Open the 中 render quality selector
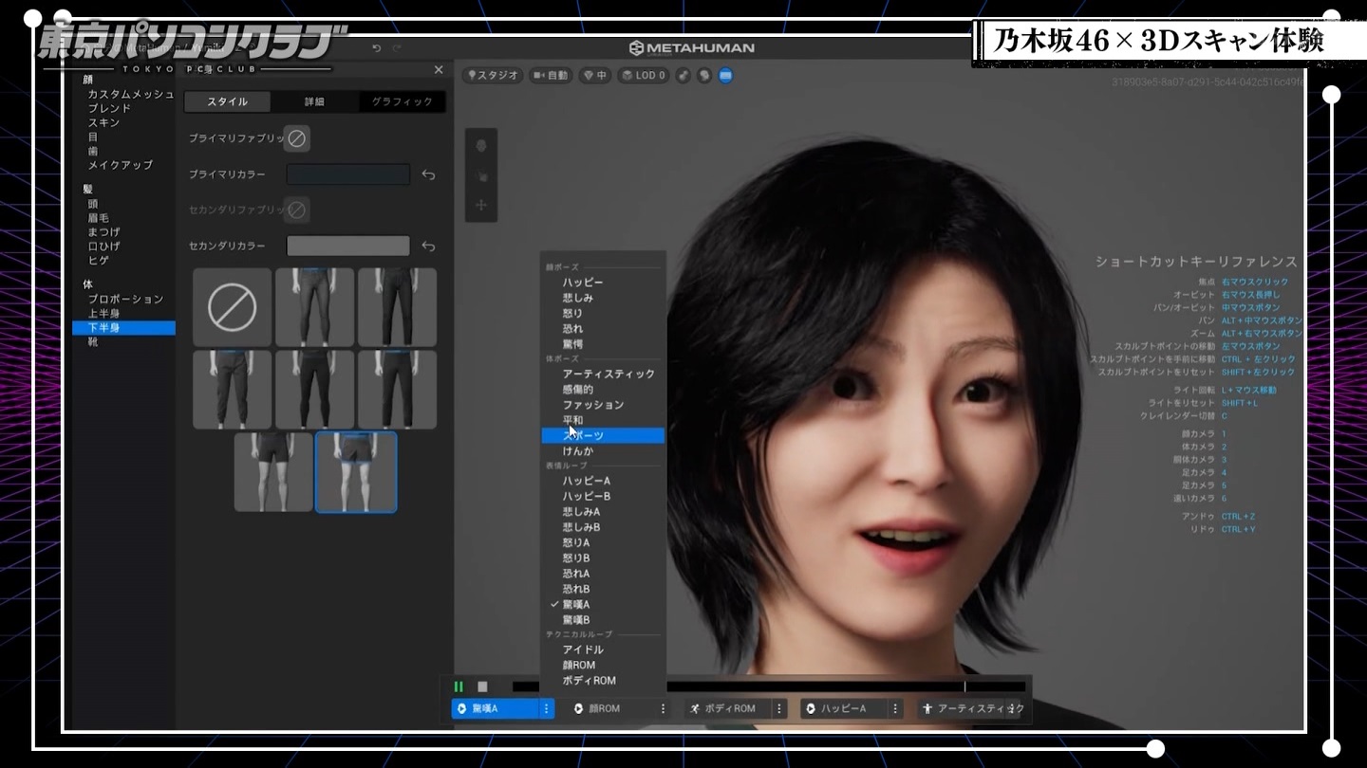Screen dimensions: 1367x768 (596, 76)
